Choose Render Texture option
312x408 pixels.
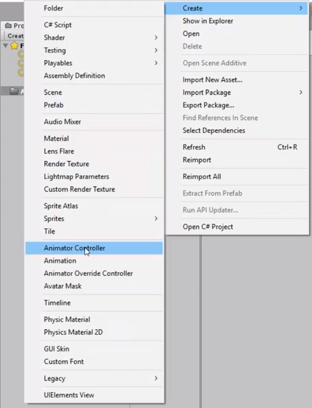coord(94,164)
